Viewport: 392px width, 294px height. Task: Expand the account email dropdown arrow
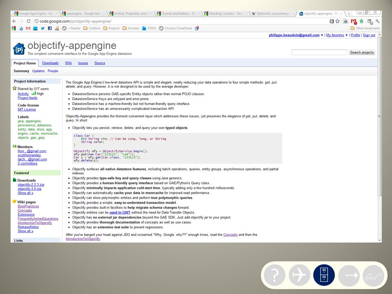click(x=322, y=35)
